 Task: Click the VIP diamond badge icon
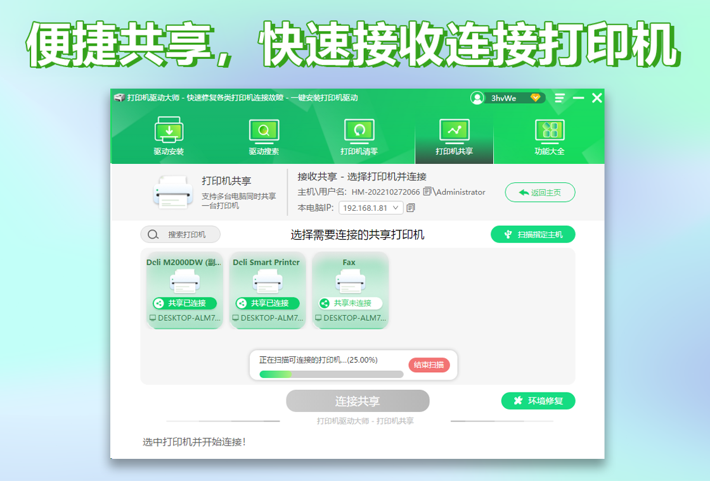point(536,98)
